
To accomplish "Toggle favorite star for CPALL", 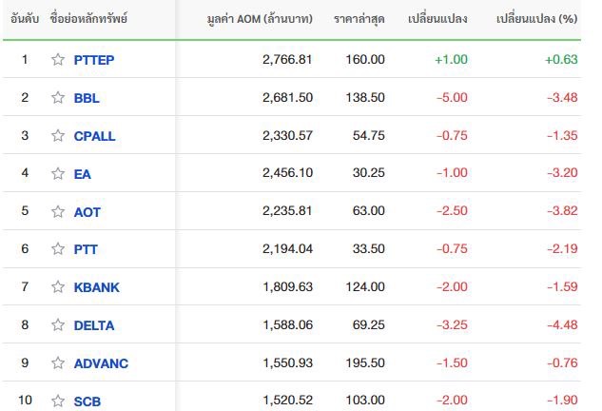I will tap(58, 136).
